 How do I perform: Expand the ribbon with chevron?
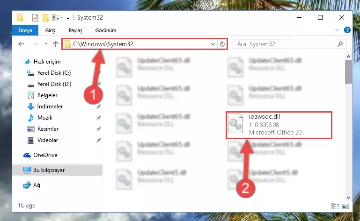(337, 30)
